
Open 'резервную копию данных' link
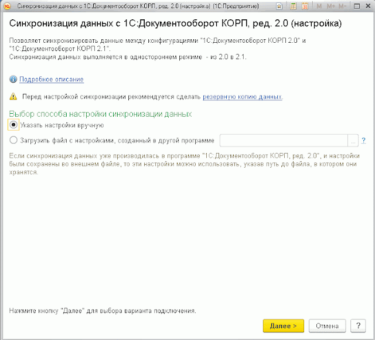[x=242, y=97]
